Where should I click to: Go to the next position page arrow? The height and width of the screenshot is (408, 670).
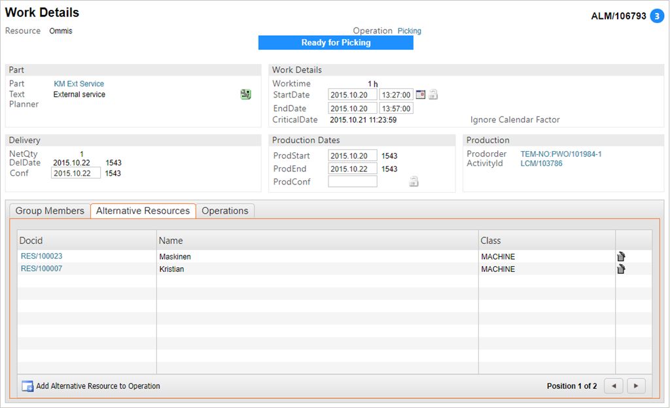636,386
